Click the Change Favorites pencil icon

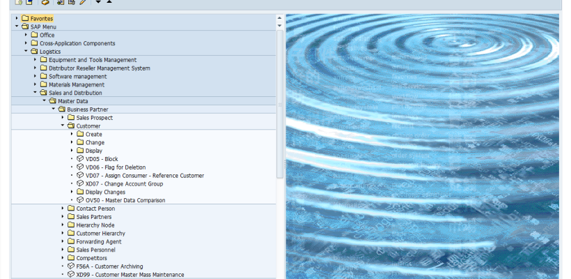pyautogui.click(x=83, y=2)
